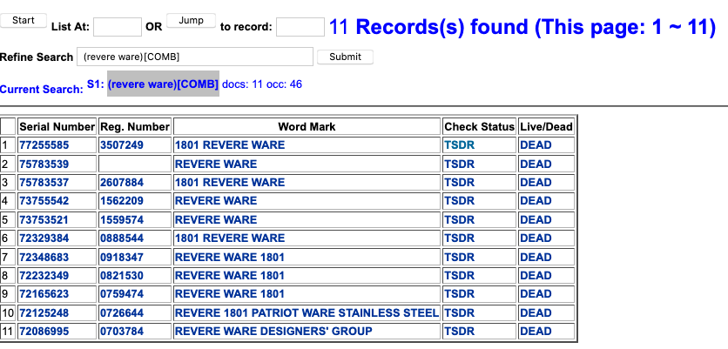728x349 pixels.
Task: Check TSDR status for serial 77255585
Action: (x=460, y=145)
